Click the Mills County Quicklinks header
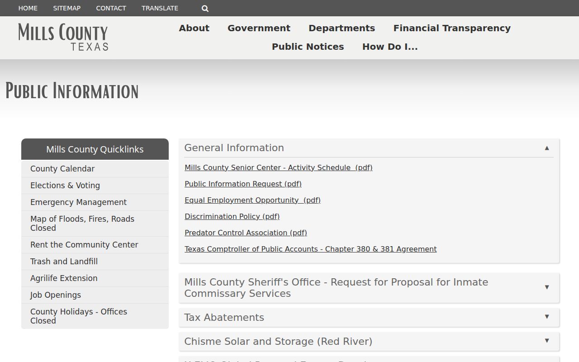Image resolution: width=579 pixels, height=362 pixels. (x=95, y=149)
